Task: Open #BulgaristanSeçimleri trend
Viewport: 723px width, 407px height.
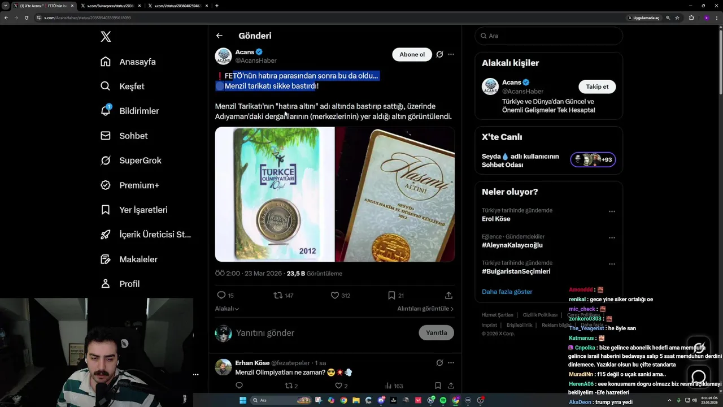Action: (x=516, y=271)
